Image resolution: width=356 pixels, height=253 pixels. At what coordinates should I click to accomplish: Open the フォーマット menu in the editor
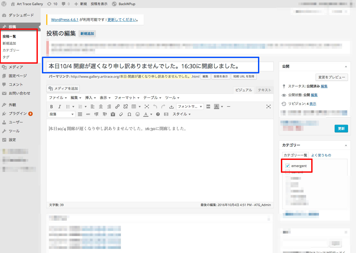pyautogui.click(x=127, y=98)
